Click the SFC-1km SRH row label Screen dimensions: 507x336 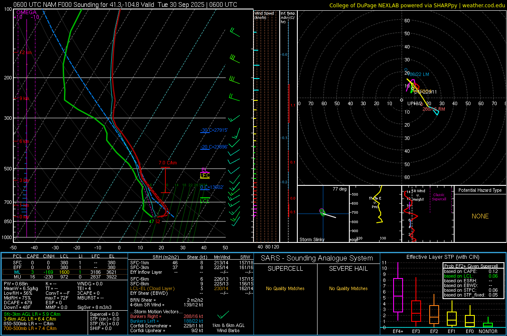140,263
